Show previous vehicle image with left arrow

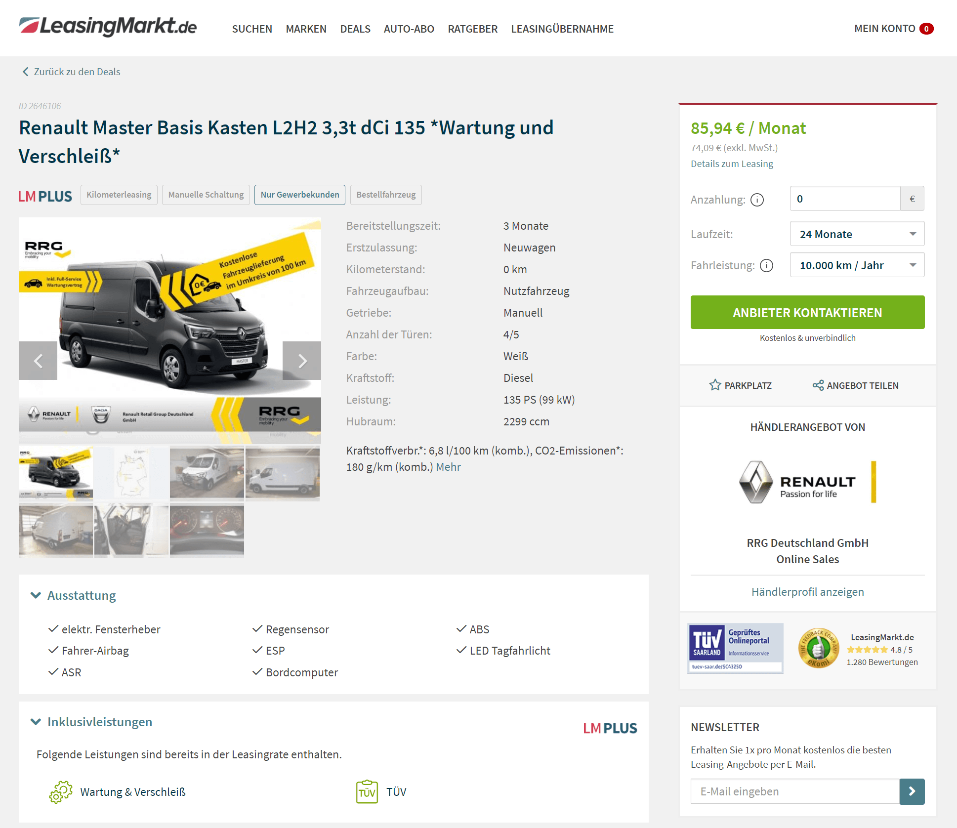click(38, 361)
